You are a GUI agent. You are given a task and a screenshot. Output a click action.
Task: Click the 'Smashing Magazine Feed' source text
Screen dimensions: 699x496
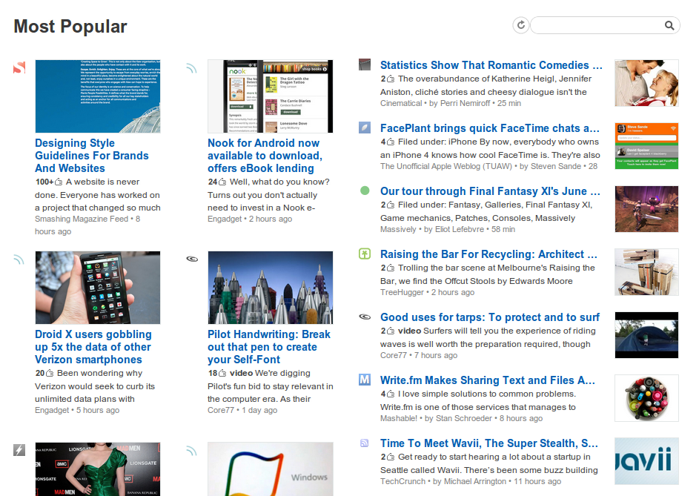(x=82, y=219)
